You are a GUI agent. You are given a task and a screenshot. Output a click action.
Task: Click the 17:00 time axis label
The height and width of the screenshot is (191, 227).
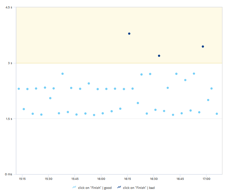click(206, 179)
